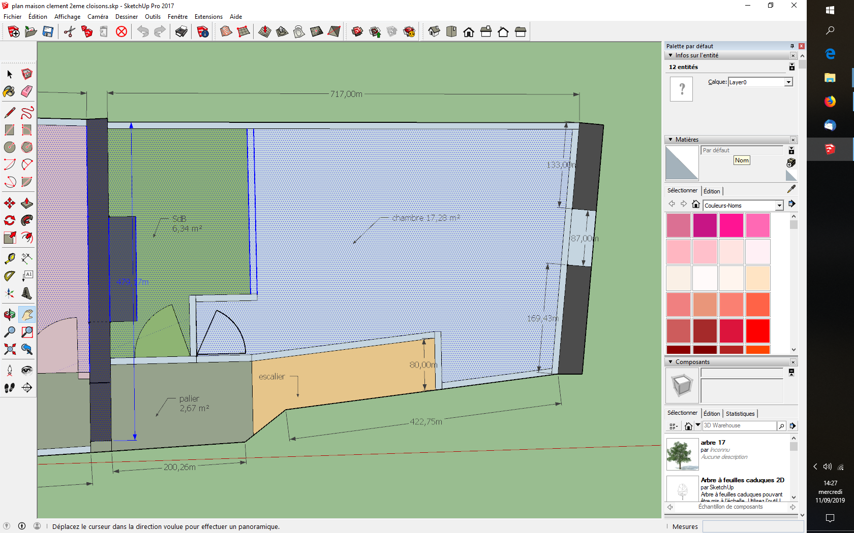
Task: Select the Move tool
Action: (10, 203)
